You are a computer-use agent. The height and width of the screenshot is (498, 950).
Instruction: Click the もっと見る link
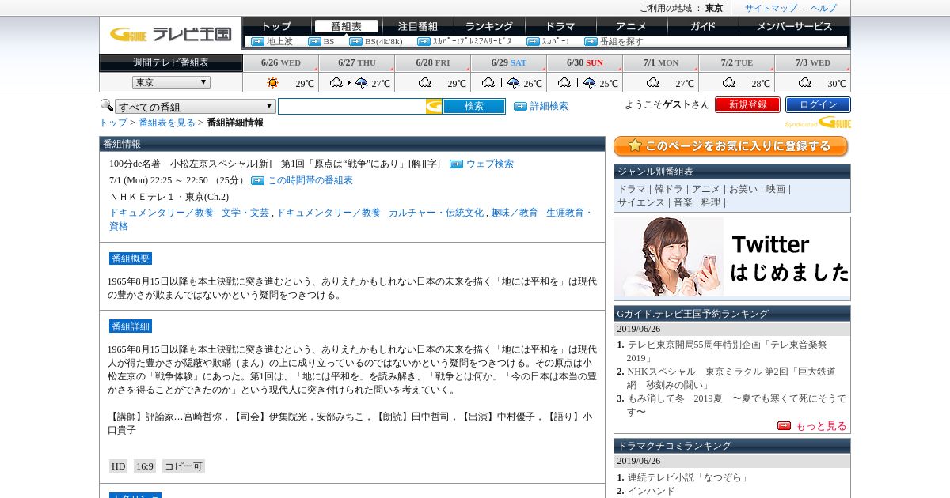pyautogui.click(x=821, y=425)
